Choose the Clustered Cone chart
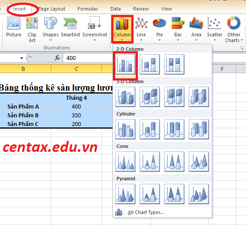The width and height of the screenshot is (246, 228). [125, 161]
